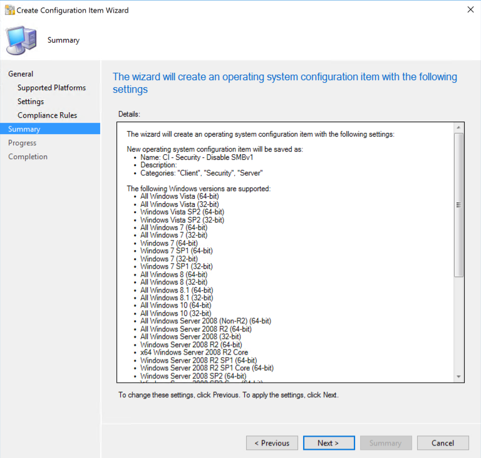481x458 pixels.
Task: Click 'Windows Vista SP2 (32-bit)' entry
Action: pos(182,220)
